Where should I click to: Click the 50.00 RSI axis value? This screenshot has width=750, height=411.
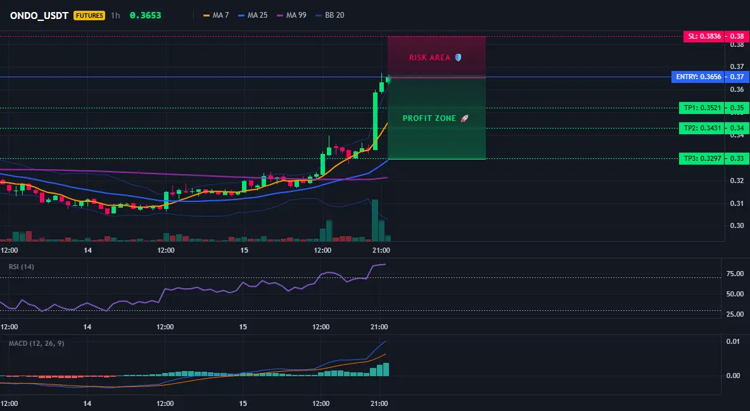[x=735, y=294]
